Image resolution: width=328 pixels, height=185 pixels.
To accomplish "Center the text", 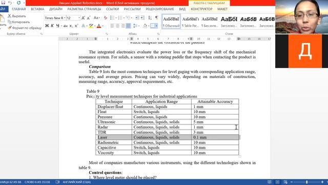I will pyautogui.click(x=117, y=26).
